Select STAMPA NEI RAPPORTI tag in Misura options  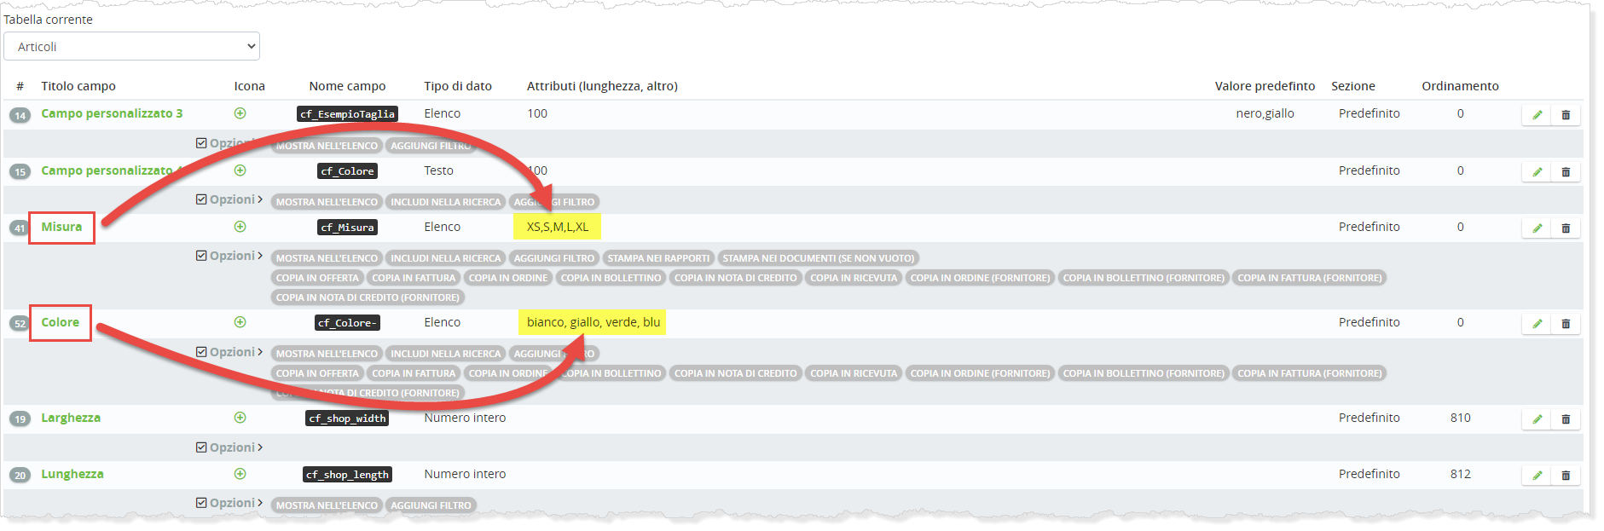click(658, 258)
